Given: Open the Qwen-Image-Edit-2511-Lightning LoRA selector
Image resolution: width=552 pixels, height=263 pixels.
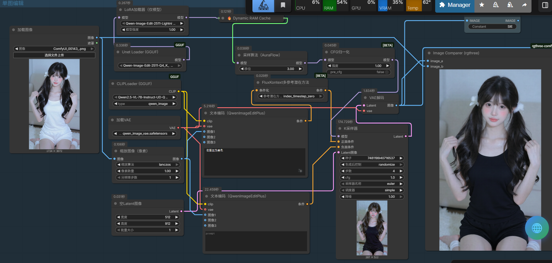Looking at the screenshot, I should [152, 24].
